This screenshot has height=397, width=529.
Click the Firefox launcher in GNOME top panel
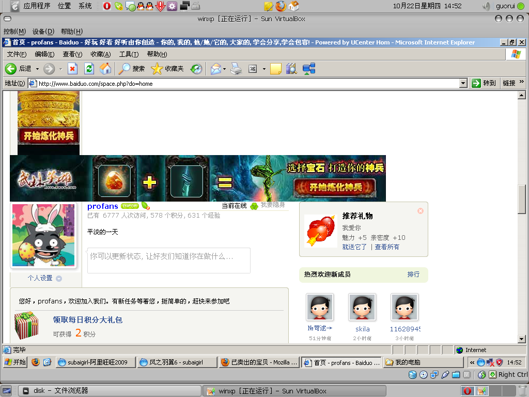[x=281, y=6]
